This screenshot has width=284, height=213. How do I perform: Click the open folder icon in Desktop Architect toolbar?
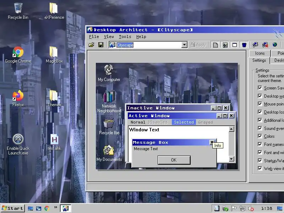[x=92, y=45]
